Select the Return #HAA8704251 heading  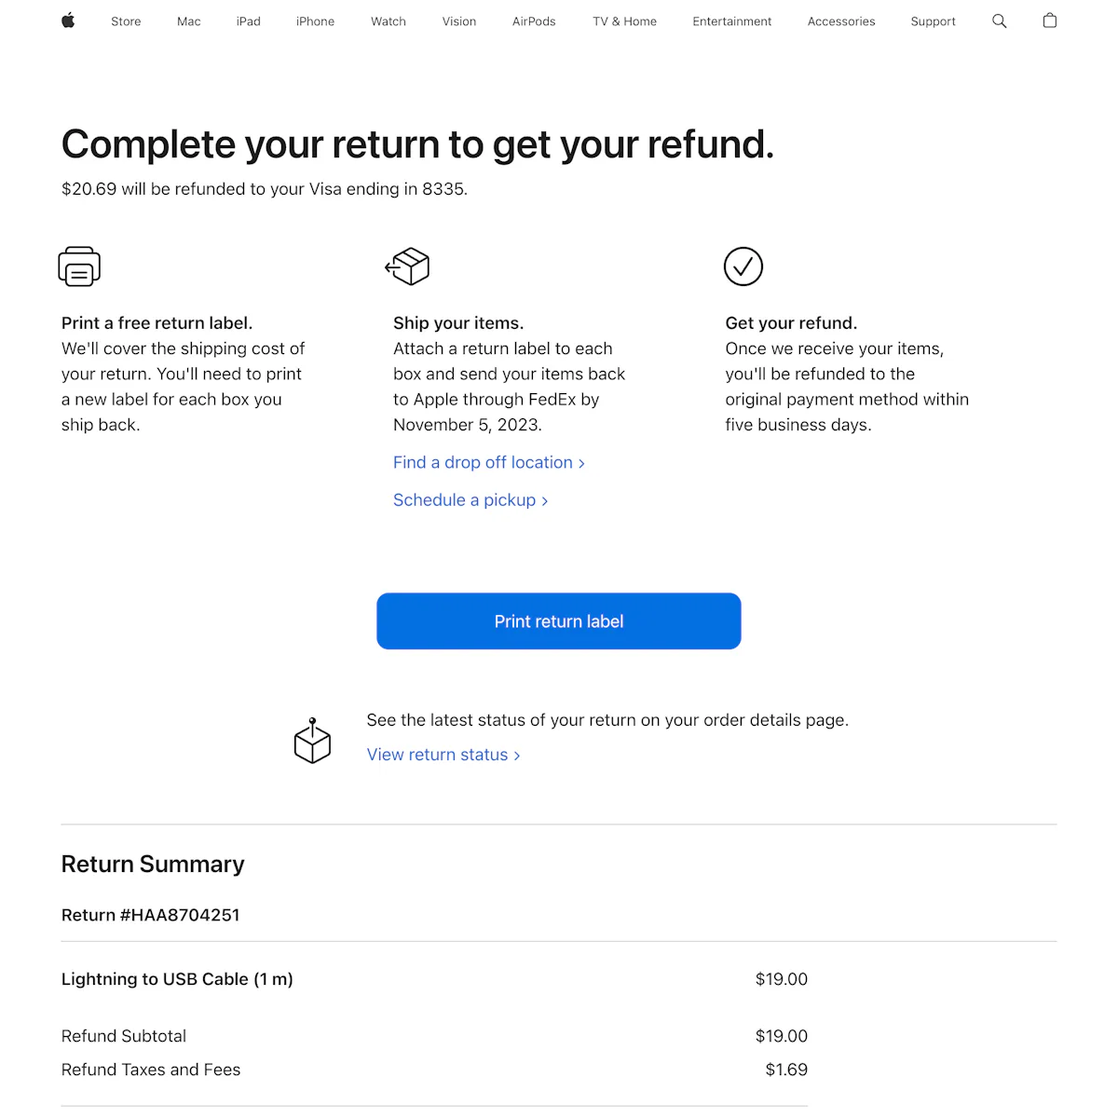point(150,914)
